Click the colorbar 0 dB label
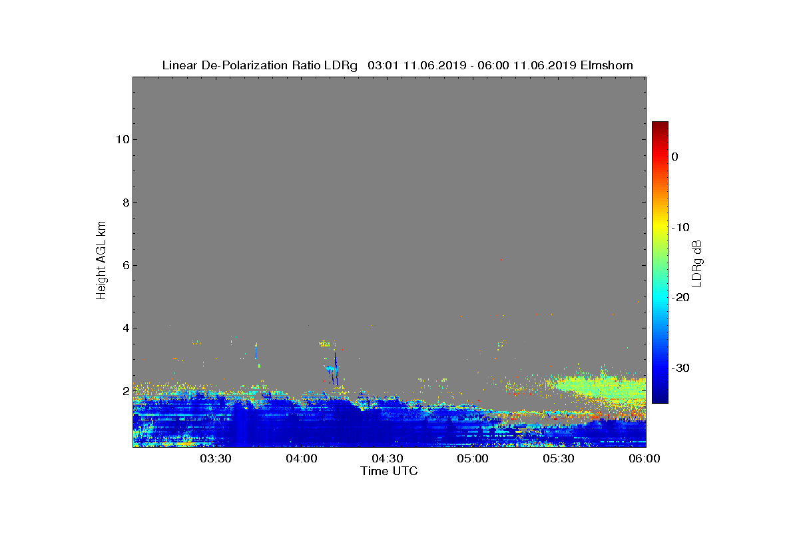Viewport: 799px width, 533px height. point(674,157)
